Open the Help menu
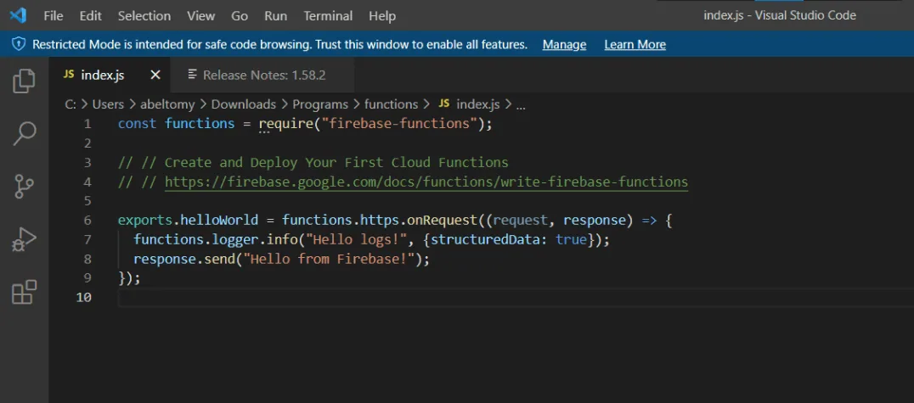 point(382,16)
